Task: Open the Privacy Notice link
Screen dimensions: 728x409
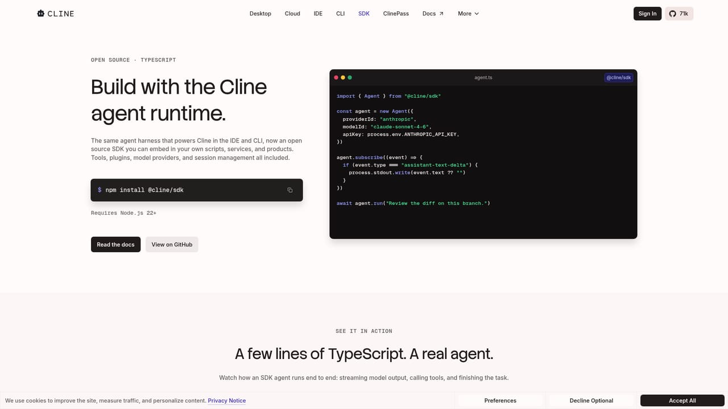Action: point(227,400)
